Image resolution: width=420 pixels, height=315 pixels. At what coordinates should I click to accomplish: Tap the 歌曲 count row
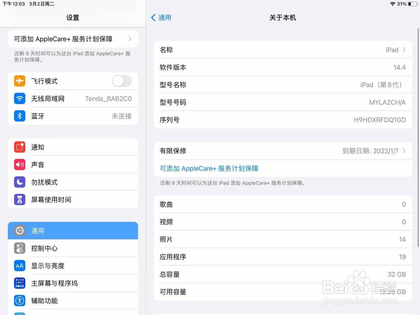pyautogui.click(x=283, y=204)
